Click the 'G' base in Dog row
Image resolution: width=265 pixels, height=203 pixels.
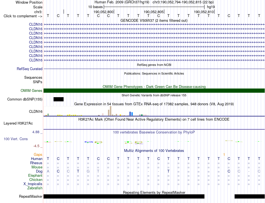tap(88, 171)
